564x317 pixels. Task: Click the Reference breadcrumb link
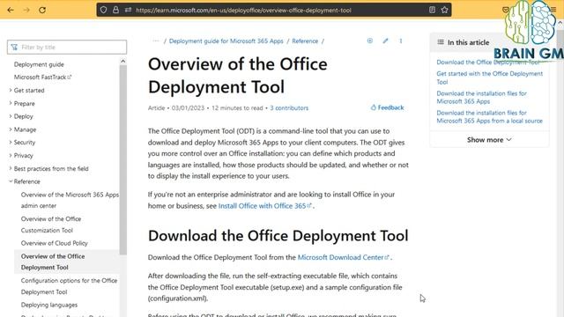click(x=305, y=41)
